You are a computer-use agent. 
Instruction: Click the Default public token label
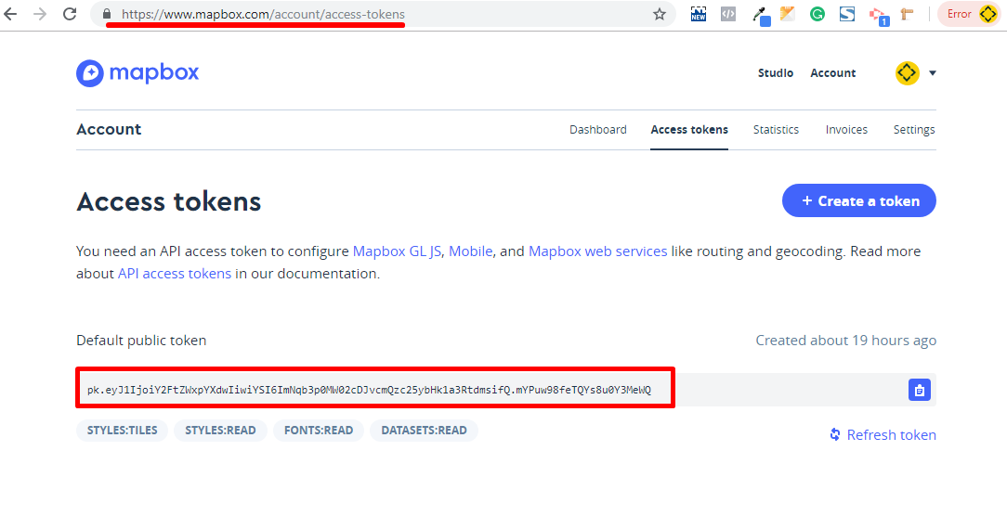[x=141, y=340]
